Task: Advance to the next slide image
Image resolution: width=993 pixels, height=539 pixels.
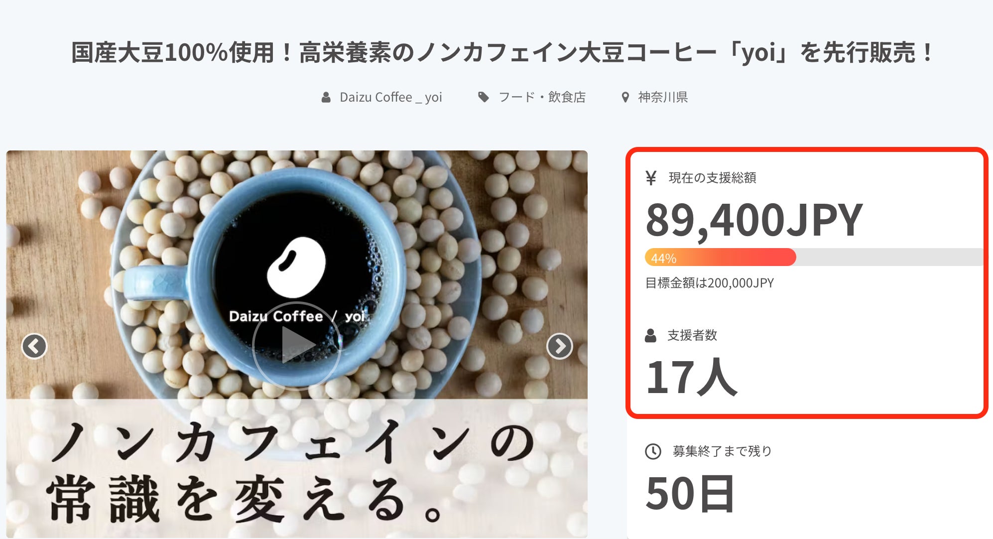Action: tap(559, 346)
